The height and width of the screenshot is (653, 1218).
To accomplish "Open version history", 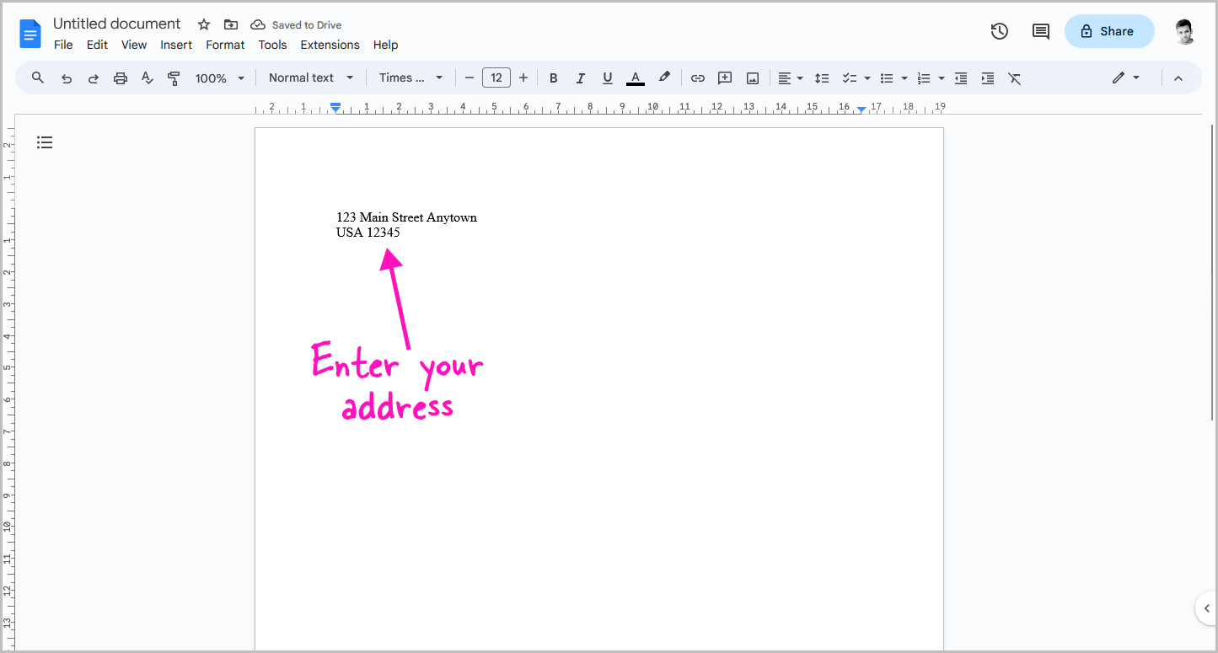I will coord(999,30).
